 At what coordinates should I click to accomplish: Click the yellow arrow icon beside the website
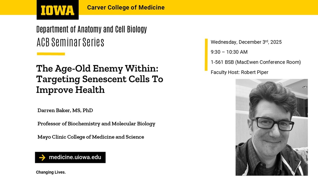tap(42, 158)
